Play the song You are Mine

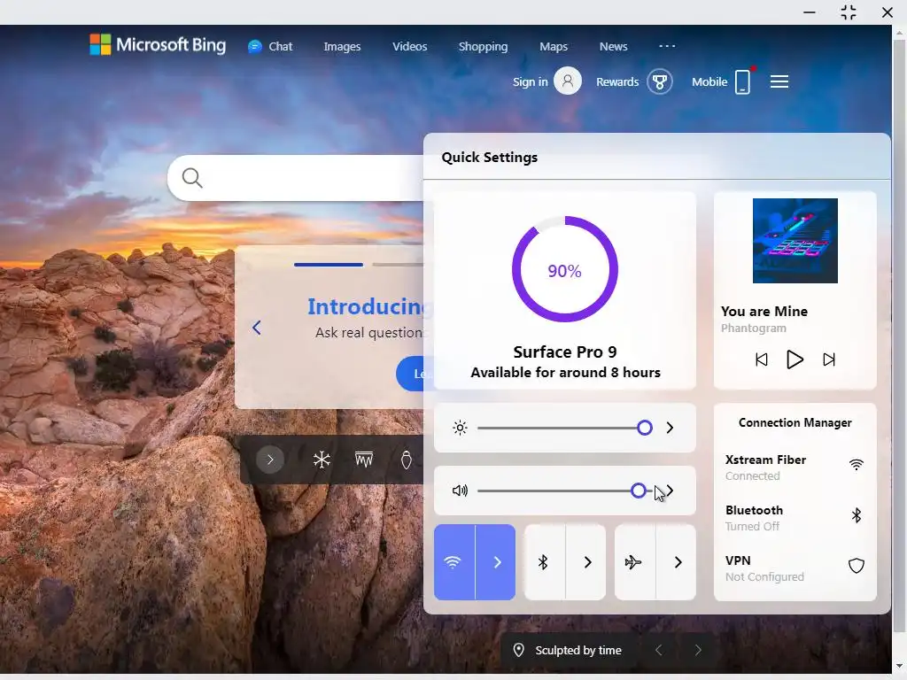tap(795, 359)
